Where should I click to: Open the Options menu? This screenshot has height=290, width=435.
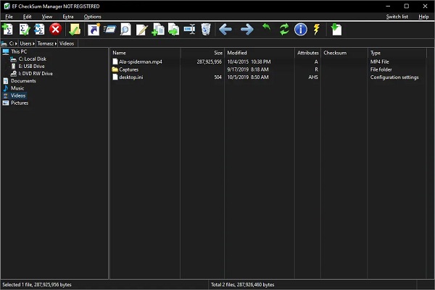click(x=92, y=17)
